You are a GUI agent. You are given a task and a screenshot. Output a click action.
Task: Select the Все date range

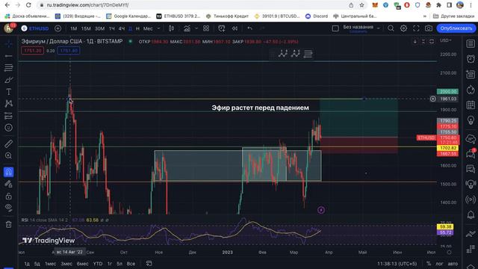pos(131,264)
